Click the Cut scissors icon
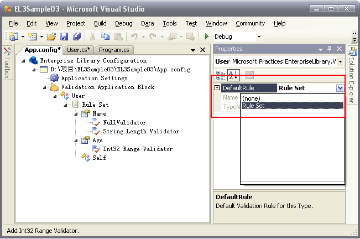 click(x=92, y=37)
